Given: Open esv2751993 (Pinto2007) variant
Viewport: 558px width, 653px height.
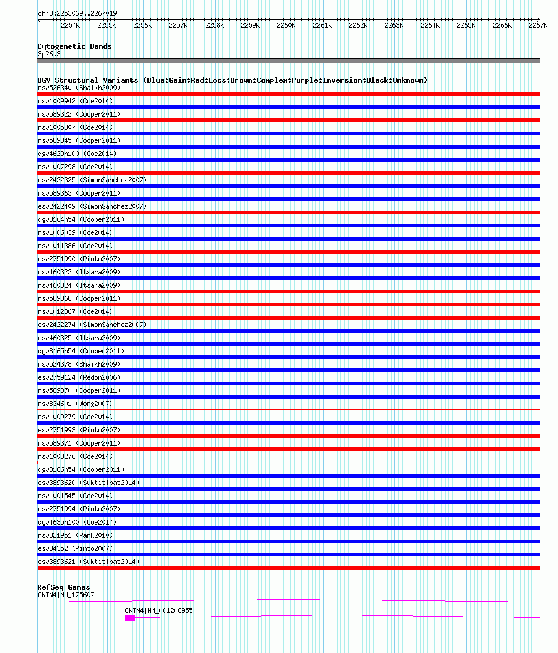Looking at the screenshot, I should (x=79, y=430).
